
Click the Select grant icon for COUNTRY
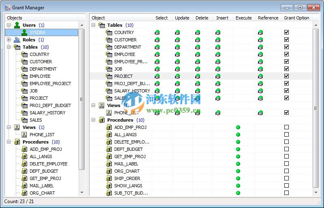[157, 32]
